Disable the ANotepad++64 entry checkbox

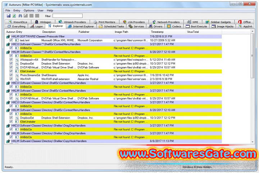[11, 59]
